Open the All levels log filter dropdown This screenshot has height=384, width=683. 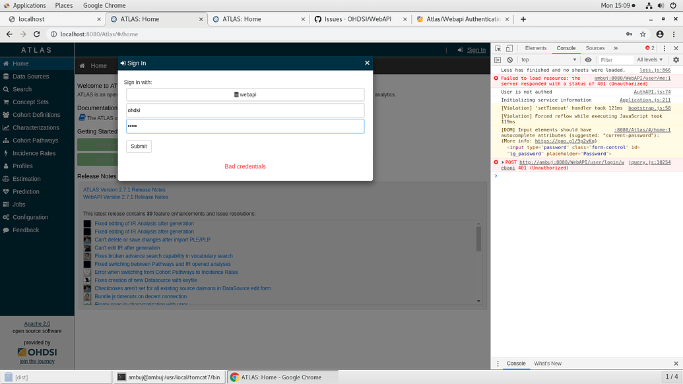click(650, 59)
